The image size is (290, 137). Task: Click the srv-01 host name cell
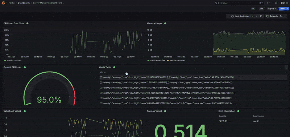tap(257, 121)
